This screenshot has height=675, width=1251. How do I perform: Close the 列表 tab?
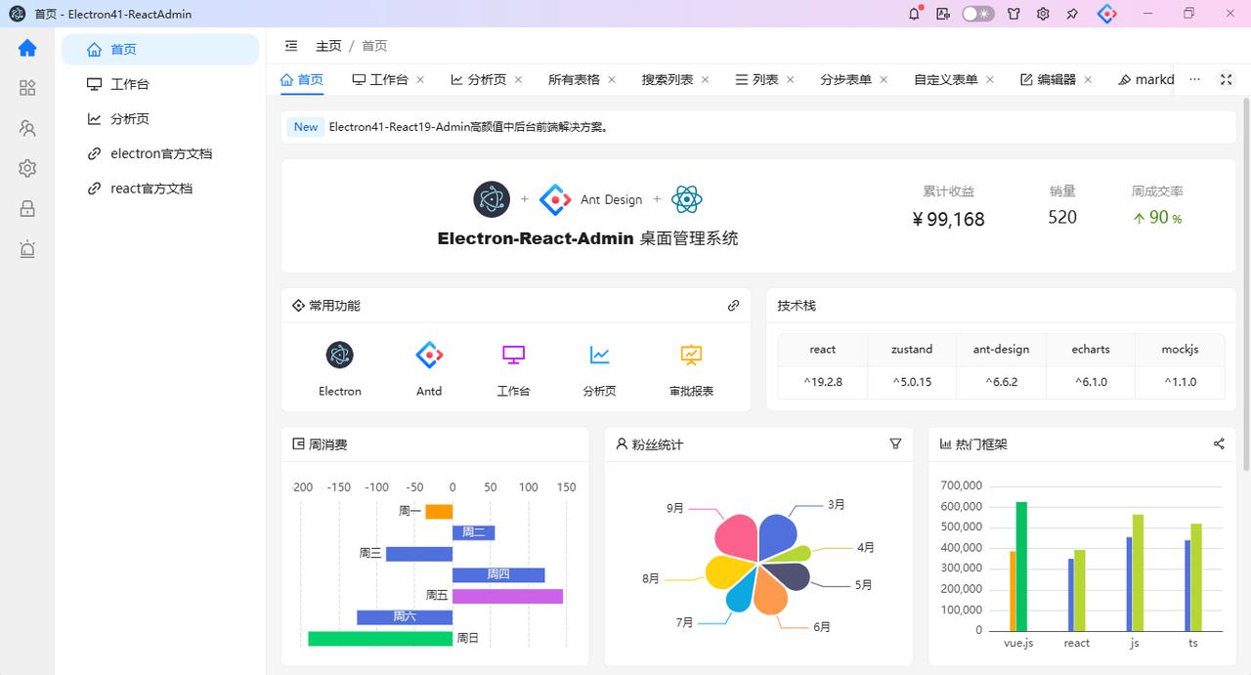[791, 80]
